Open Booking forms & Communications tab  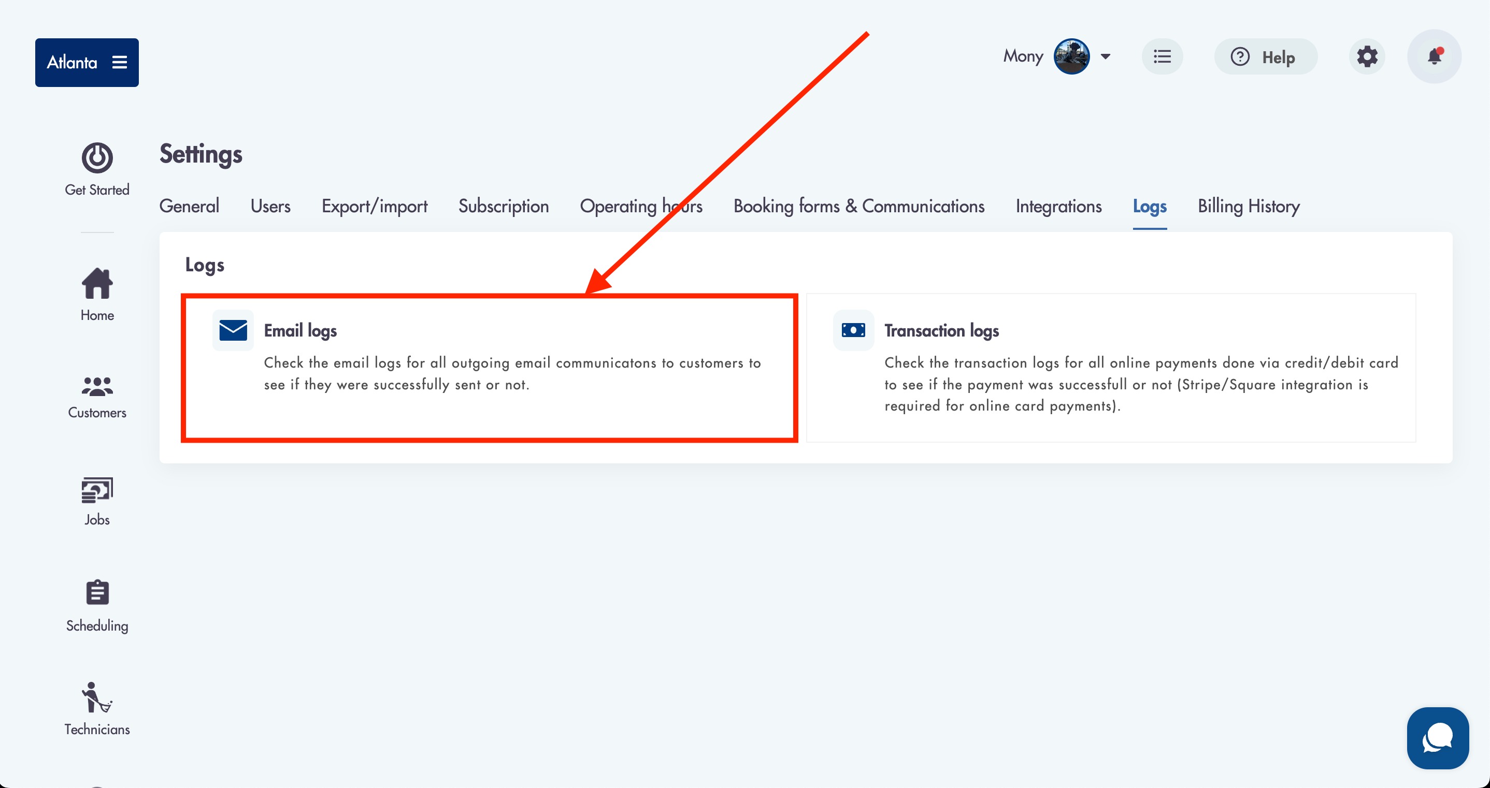(x=859, y=207)
